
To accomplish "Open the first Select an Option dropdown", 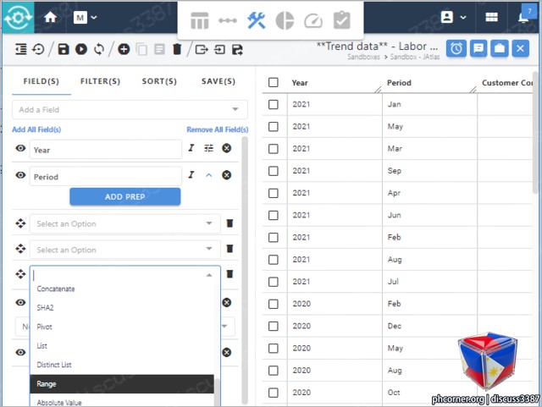I will click(125, 223).
